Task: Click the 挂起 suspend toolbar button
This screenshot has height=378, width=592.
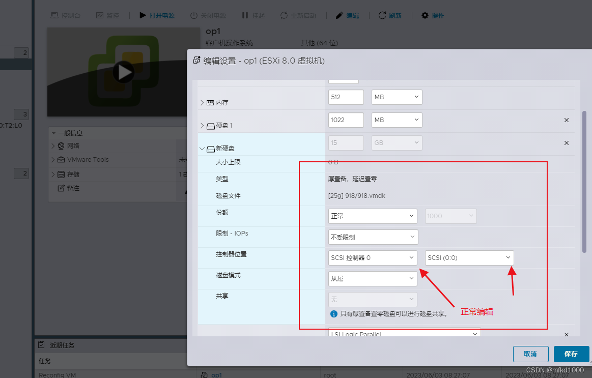Action: coord(253,15)
